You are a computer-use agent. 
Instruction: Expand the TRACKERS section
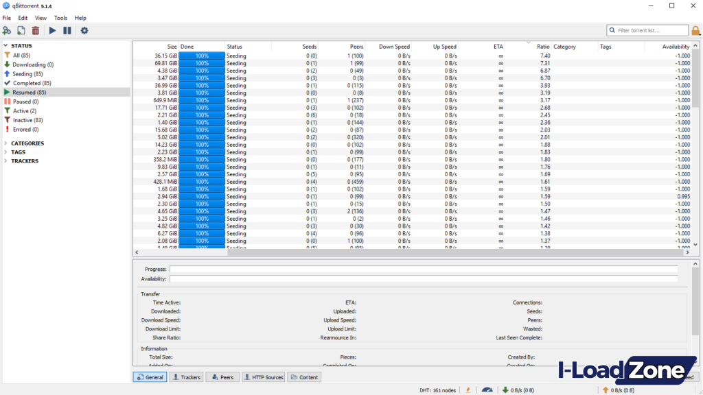(x=5, y=160)
